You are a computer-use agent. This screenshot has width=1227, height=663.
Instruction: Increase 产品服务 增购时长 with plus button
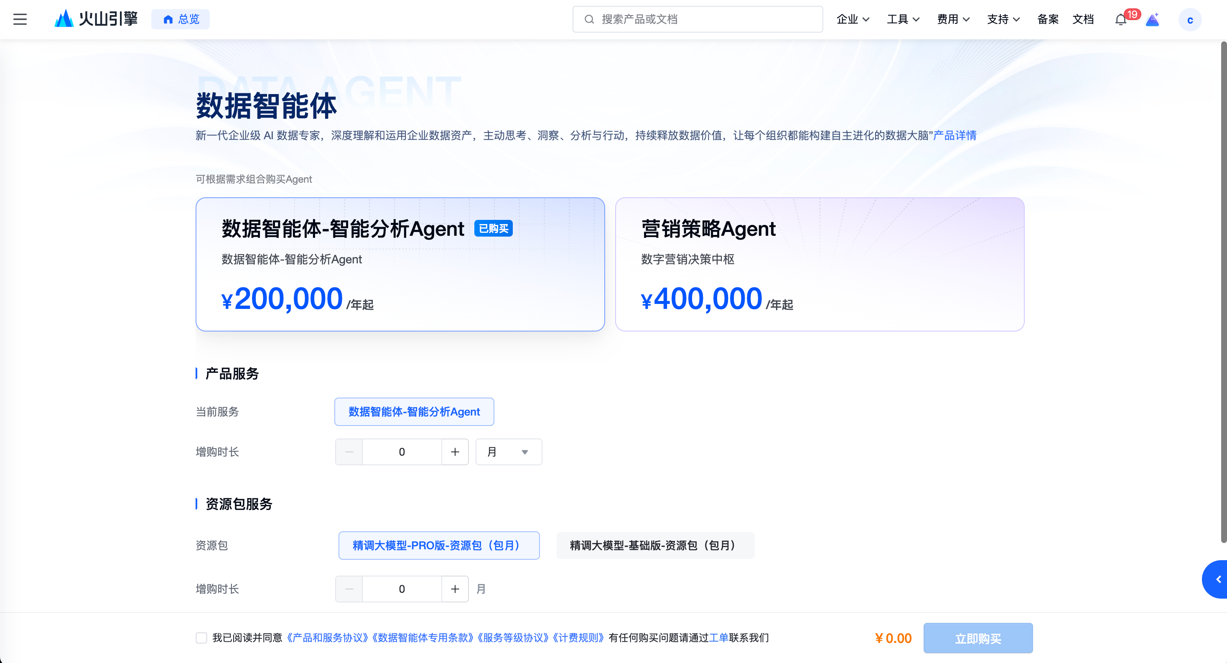(455, 451)
